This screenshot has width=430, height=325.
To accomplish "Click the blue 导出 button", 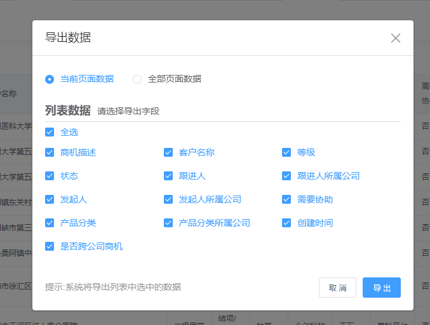I will click(382, 288).
